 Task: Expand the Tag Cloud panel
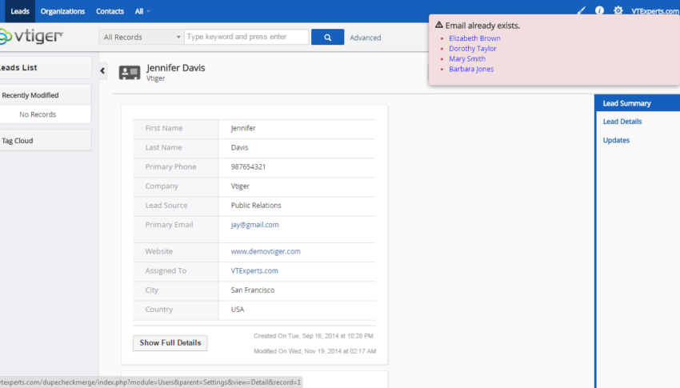46,141
